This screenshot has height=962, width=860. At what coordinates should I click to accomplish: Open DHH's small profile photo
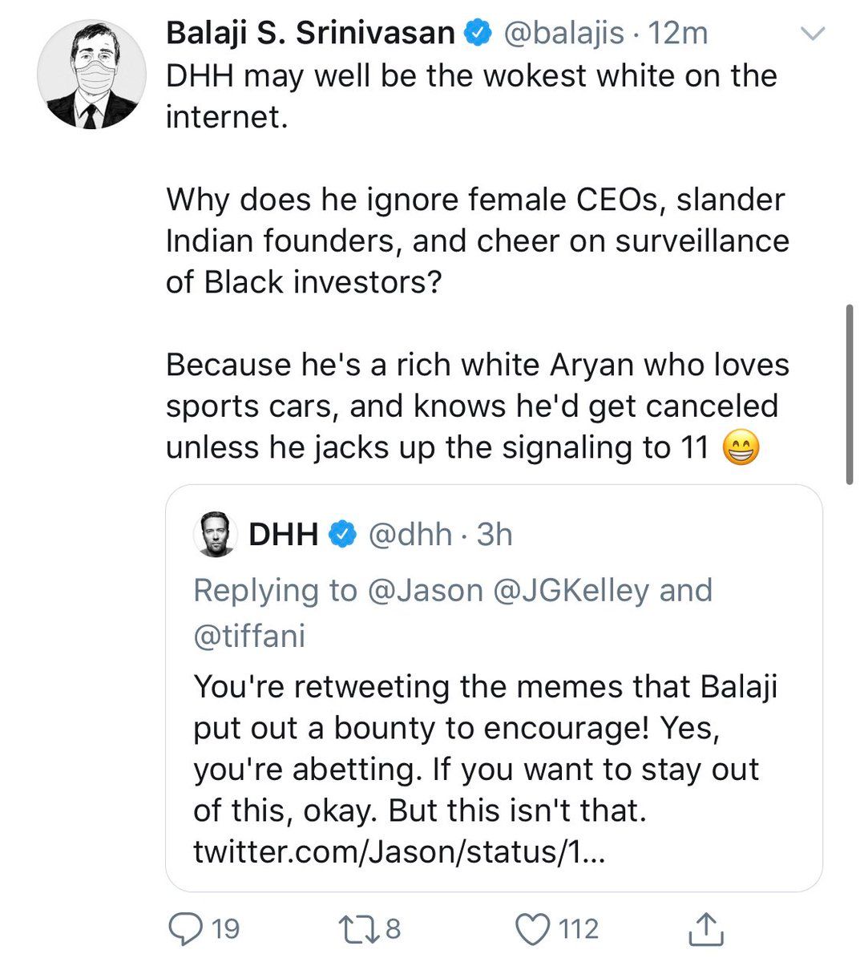click(x=215, y=534)
